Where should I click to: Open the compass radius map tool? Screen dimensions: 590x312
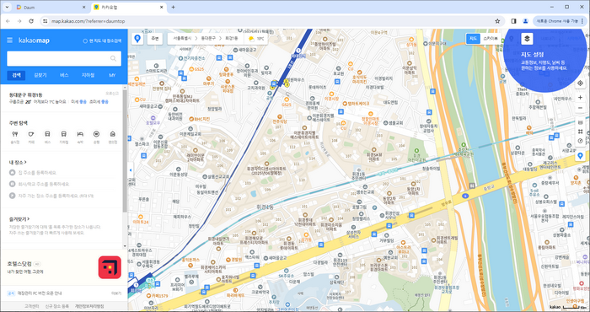tap(580, 141)
